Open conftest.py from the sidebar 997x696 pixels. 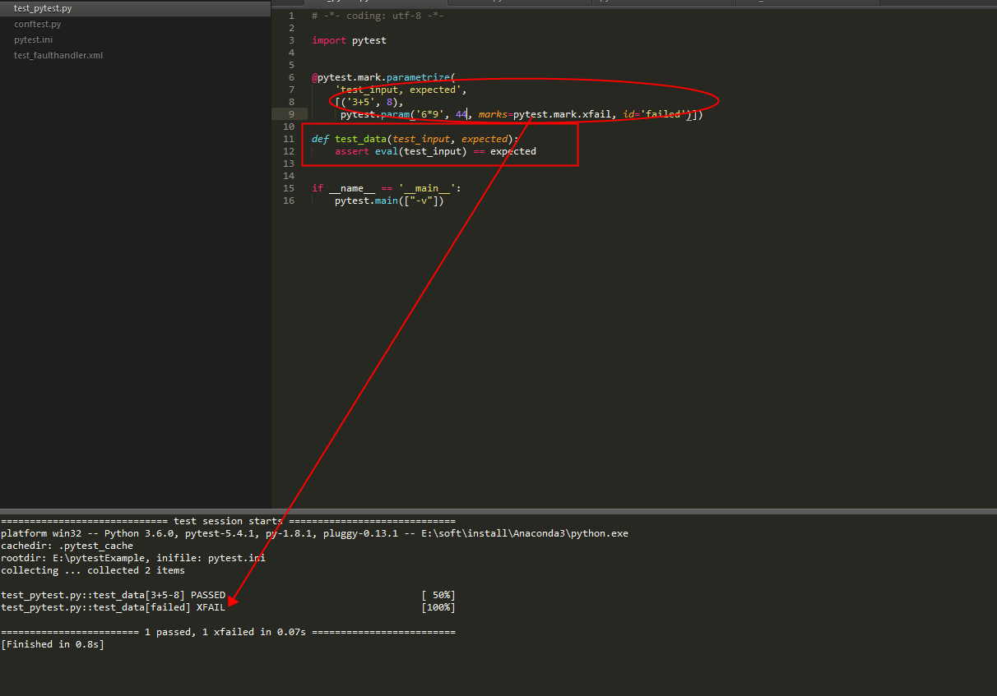[x=37, y=24]
